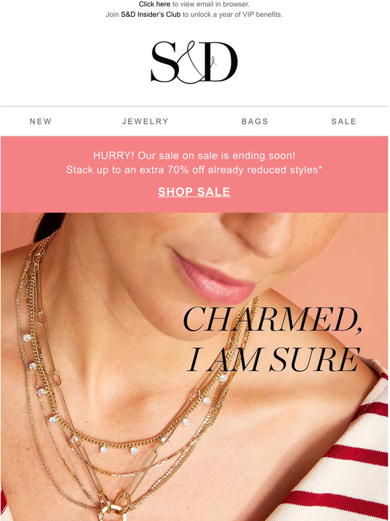The image size is (390, 521).
Task: Open the "Click here" view in browser link
Action: point(155,4)
